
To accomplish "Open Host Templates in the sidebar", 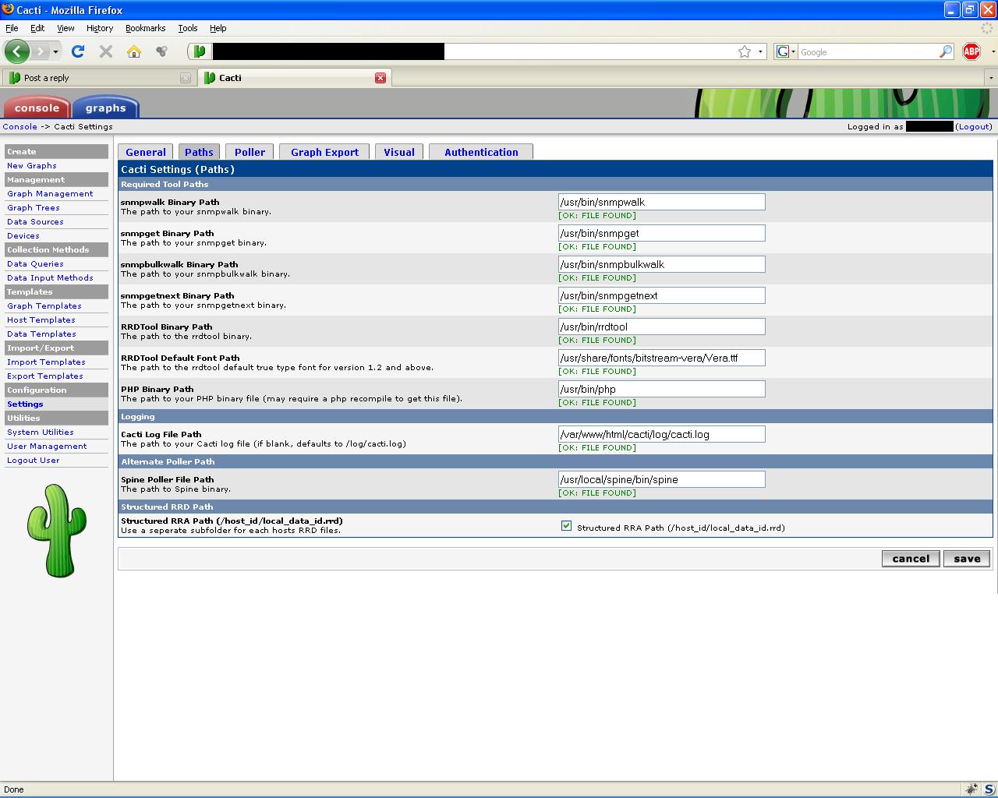I will tap(41, 320).
